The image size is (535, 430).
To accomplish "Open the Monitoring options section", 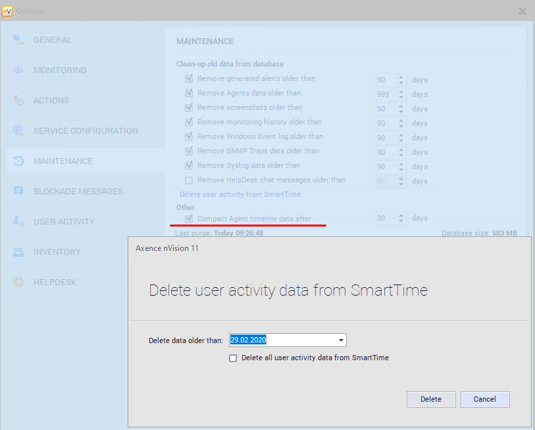I will click(x=60, y=70).
